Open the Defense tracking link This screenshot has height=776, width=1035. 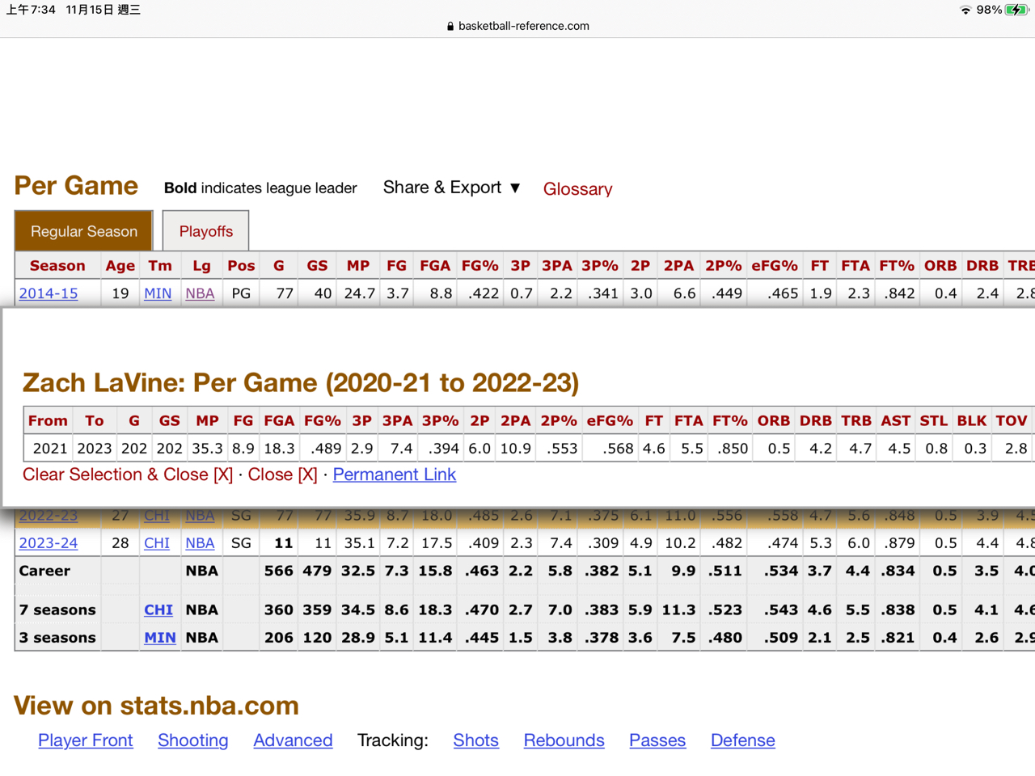(x=743, y=740)
